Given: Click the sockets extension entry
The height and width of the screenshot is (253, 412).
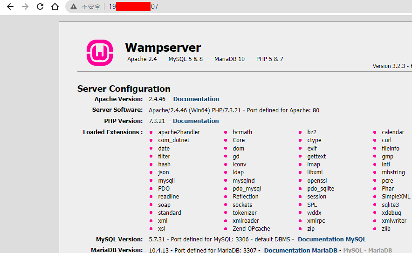Looking at the screenshot, I should 242,205.
